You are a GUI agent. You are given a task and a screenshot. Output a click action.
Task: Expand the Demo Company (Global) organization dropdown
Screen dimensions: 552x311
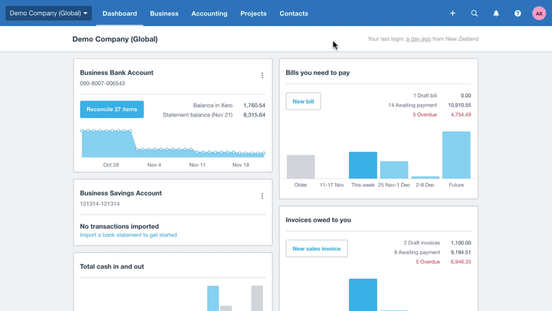pos(48,13)
